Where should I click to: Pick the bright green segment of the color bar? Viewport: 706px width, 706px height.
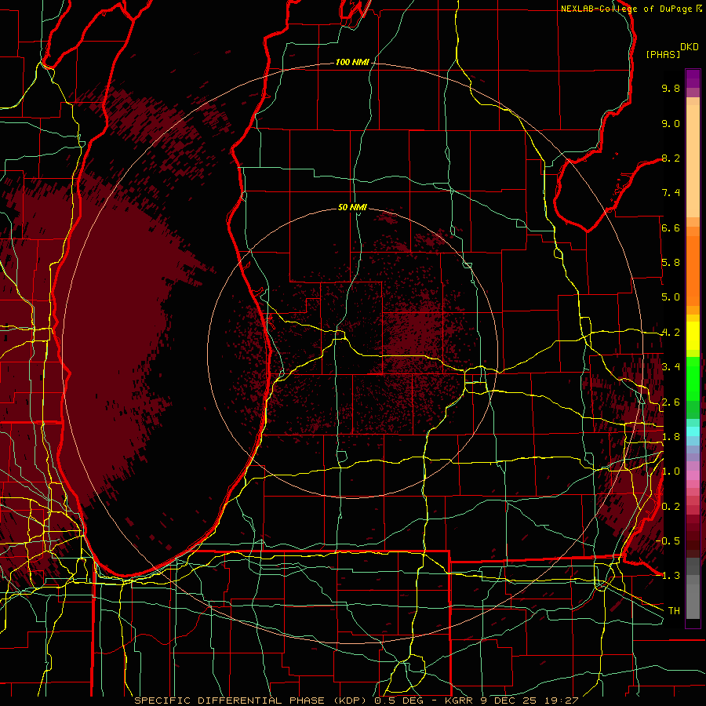(x=693, y=377)
